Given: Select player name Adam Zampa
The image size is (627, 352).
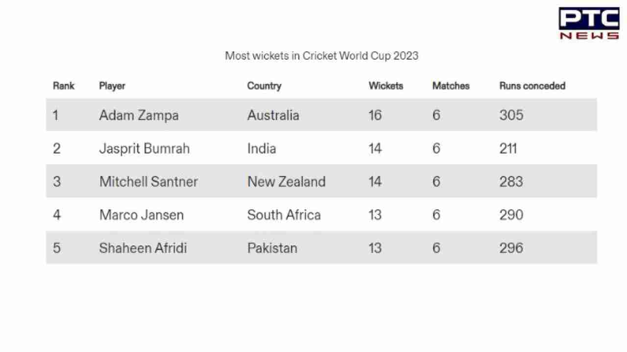Looking at the screenshot, I should pyautogui.click(x=139, y=115).
